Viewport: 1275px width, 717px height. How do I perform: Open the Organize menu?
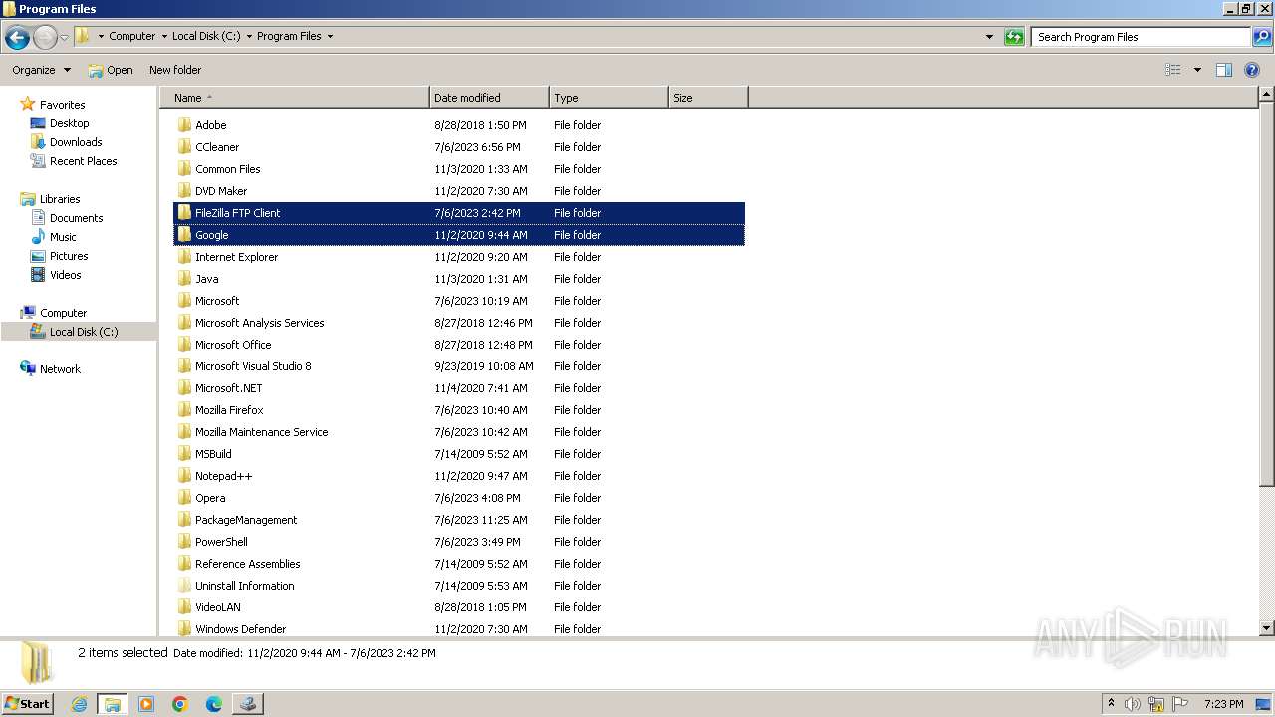pos(42,70)
